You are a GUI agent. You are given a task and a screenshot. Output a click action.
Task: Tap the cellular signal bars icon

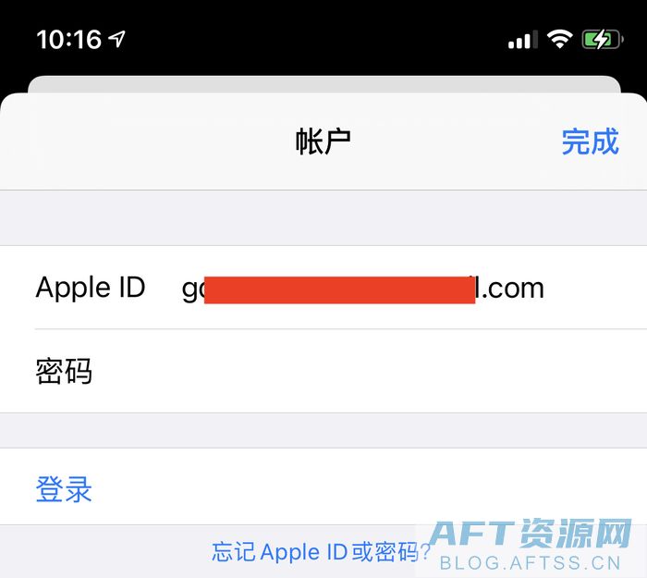(x=523, y=40)
